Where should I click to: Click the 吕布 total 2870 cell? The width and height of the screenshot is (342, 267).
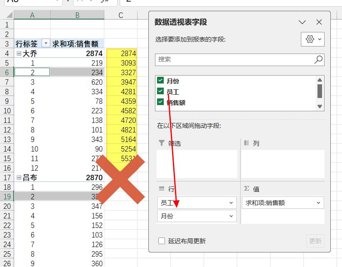[x=77, y=178]
